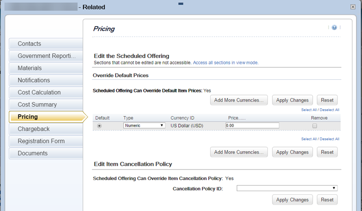Screen dimensions: 362x211
Task: Open the Cost Calculation tab
Action: click(x=46, y=92)
